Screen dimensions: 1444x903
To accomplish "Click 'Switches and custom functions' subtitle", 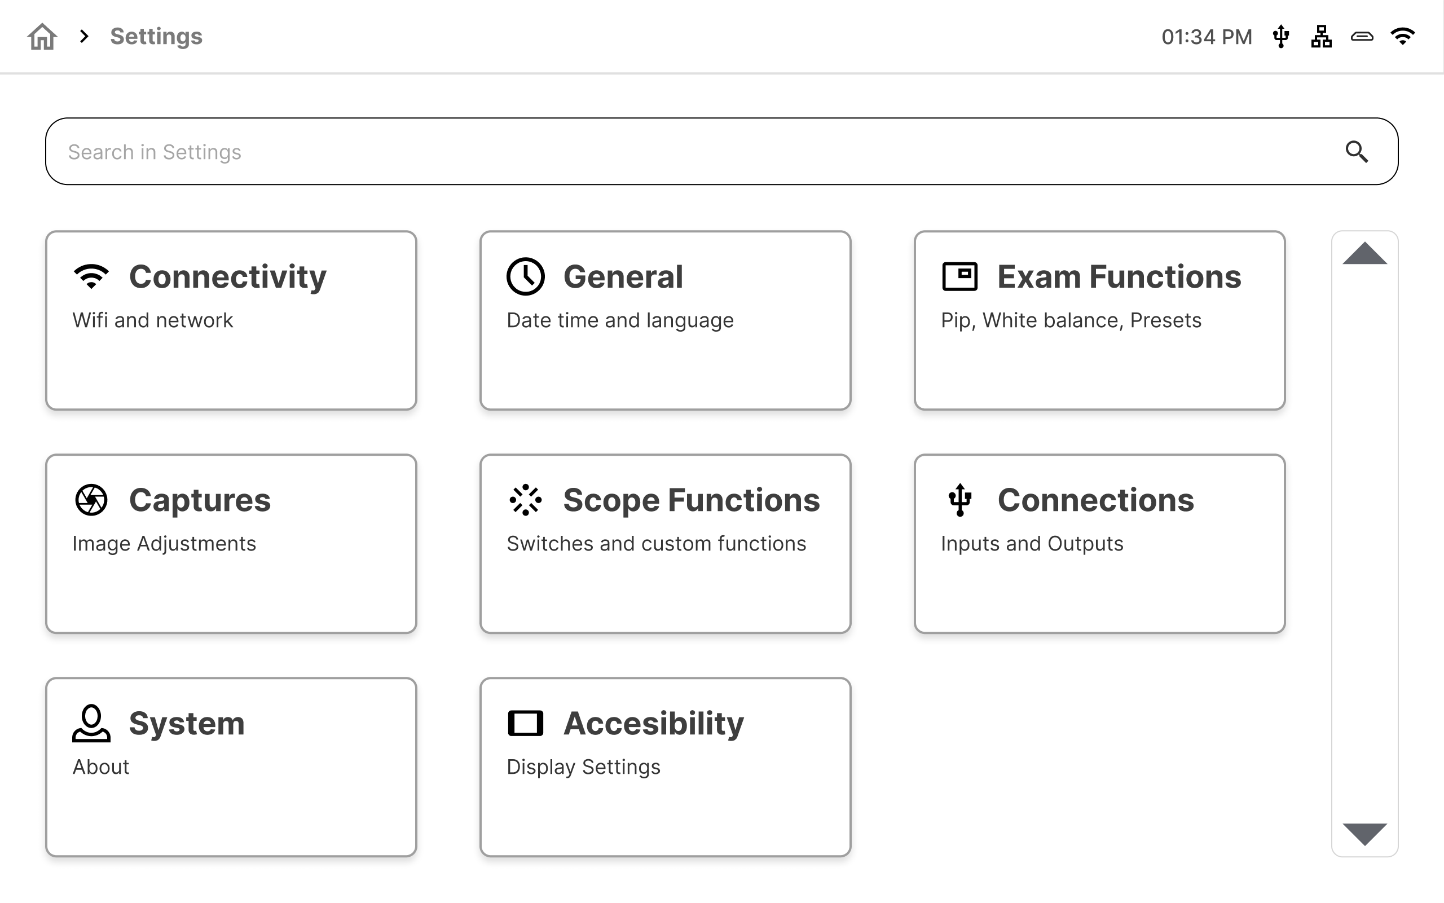I will coord(657,544).
